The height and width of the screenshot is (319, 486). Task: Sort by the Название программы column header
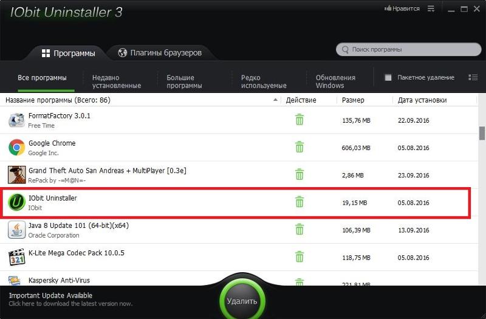coord(58,100)
